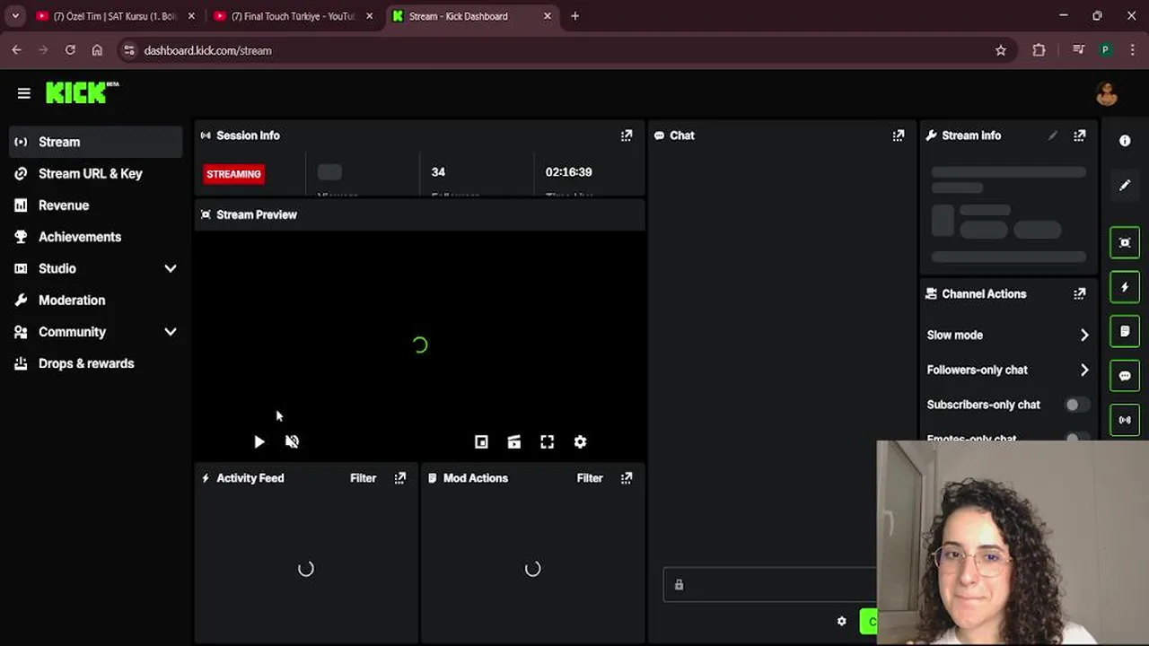Screen dimensions: 1149x646
Task: Open chat settings gear icon
Action: tap(841, 621)
